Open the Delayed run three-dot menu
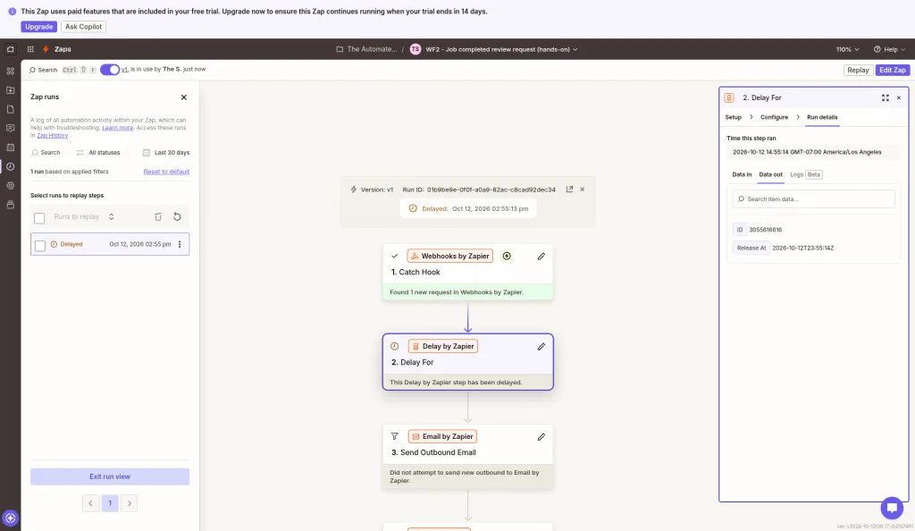This screenshot has height=531, width=915. coord(180,245)
